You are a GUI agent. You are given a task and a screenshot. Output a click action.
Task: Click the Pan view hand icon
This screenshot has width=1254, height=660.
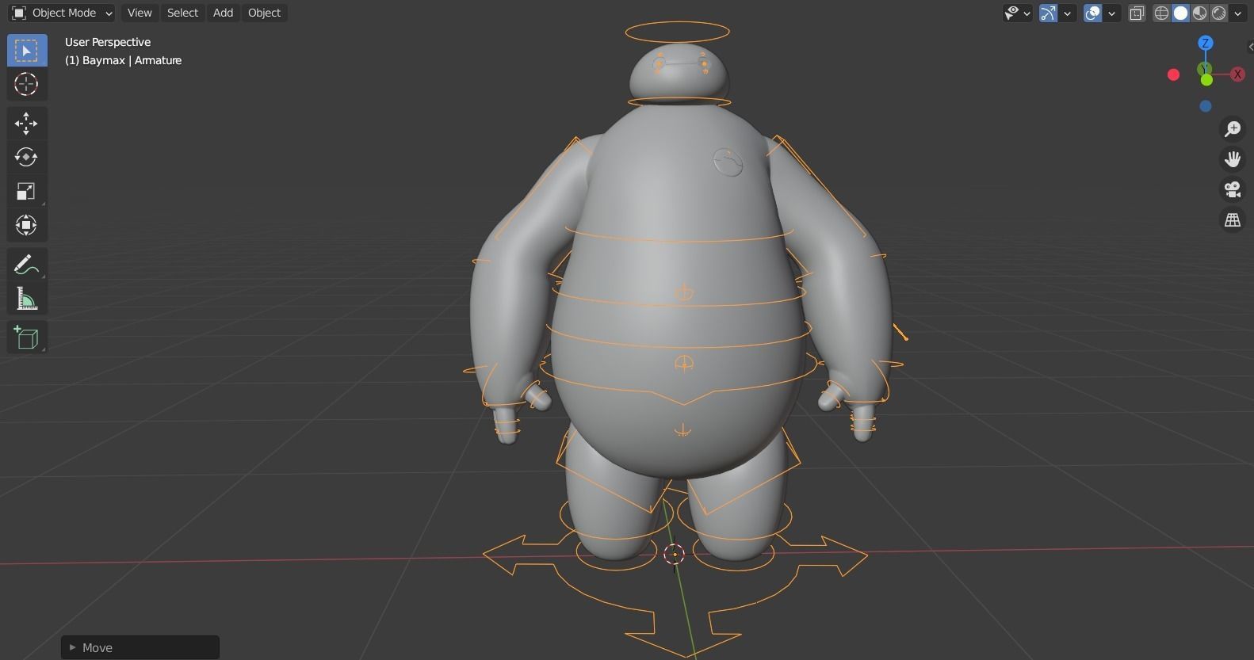pyautogui.click(x=1233, y=159)
